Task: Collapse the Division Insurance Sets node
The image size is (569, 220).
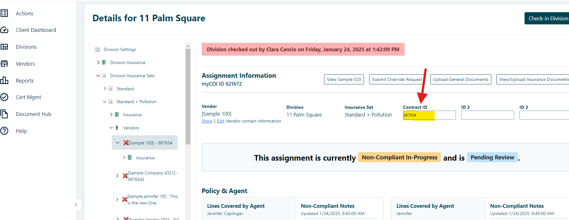Action: (x=98, y=76)
